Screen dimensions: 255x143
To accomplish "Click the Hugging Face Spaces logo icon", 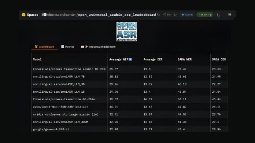I will 23,15.
